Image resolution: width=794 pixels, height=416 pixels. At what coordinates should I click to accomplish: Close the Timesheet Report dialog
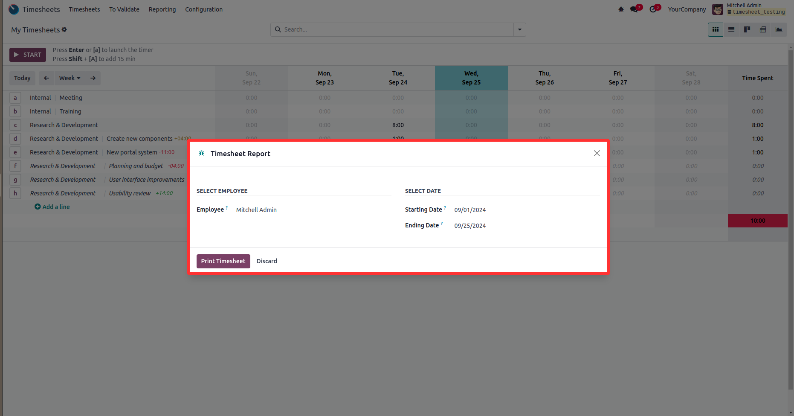tap(597, 153)
